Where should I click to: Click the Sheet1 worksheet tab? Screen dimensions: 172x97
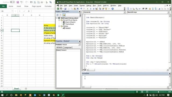point(17,89)
